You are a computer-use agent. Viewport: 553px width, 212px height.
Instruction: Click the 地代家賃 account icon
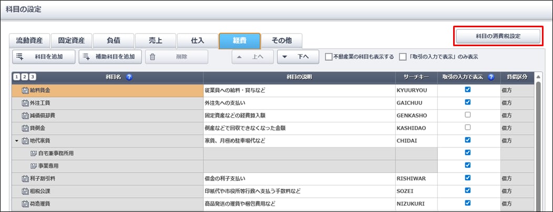pyautogui.click(x=25, y=141)
